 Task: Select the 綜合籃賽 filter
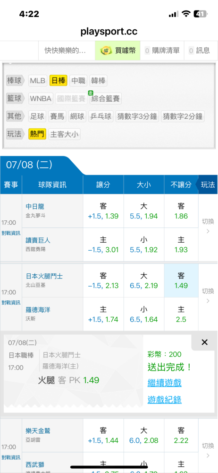tap(105, 98)
